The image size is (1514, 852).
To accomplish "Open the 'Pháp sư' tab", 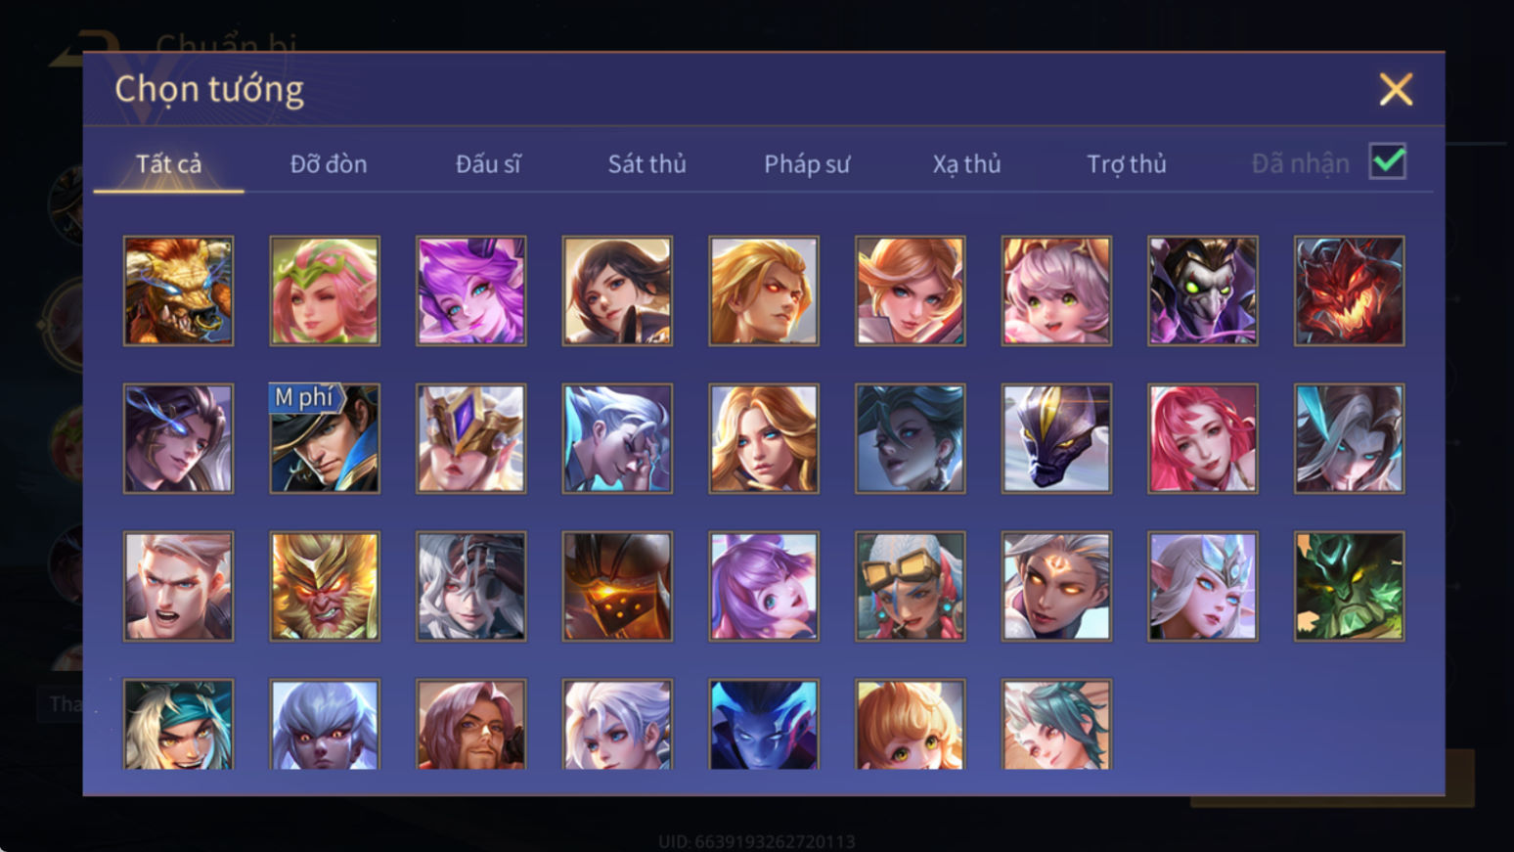I will (807, 163).
